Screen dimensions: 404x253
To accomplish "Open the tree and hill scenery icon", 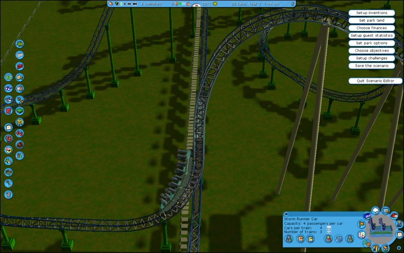I will point(20,44).
